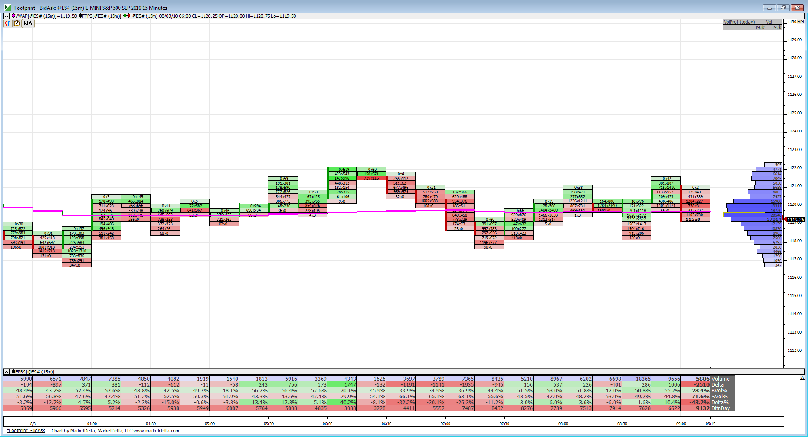Click the 40.2% Delta% cell
The width and height of the screenshot is (808, 437).
(x=342, y=403)
